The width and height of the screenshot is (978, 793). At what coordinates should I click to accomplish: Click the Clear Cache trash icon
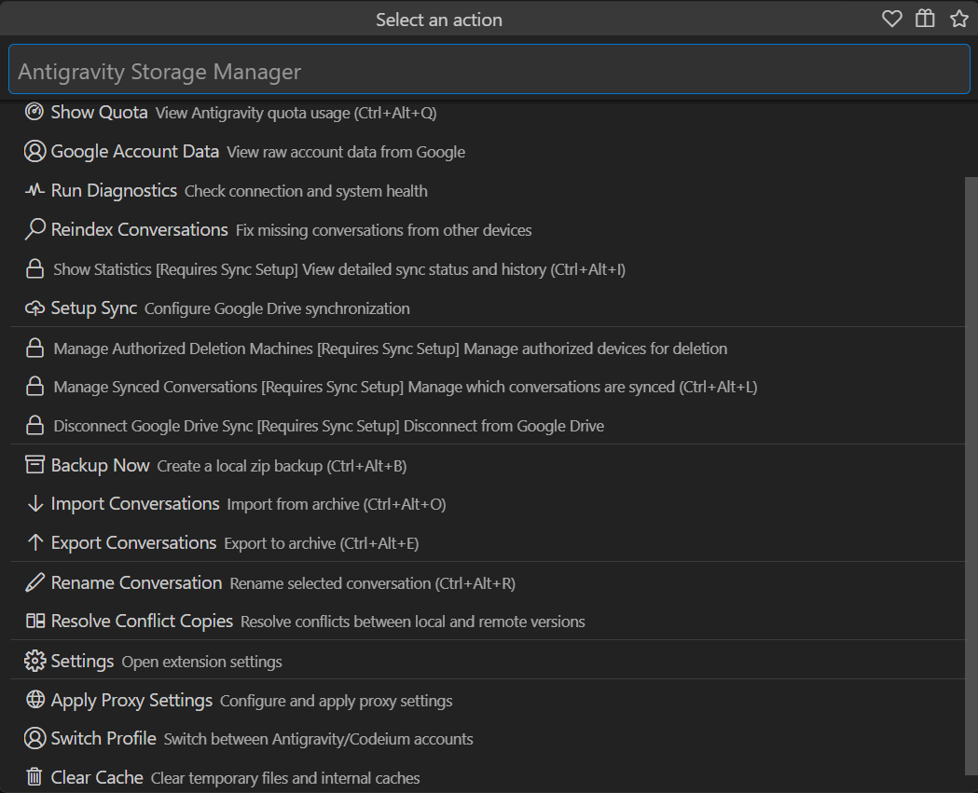(x=34, y=776)
